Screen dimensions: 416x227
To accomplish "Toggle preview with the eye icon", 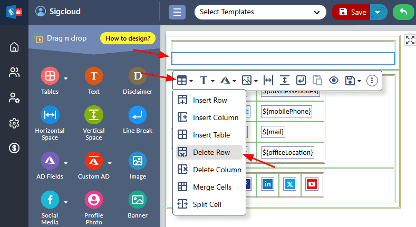I will (x=333, y=81).
